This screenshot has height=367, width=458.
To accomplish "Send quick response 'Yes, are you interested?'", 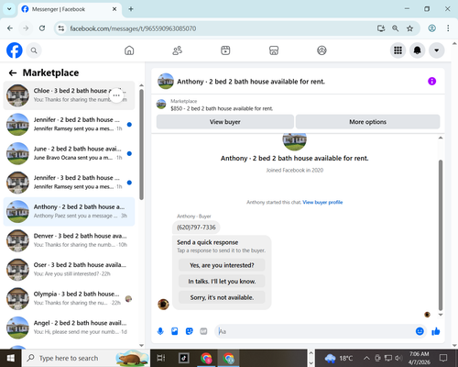I will 222,265.
